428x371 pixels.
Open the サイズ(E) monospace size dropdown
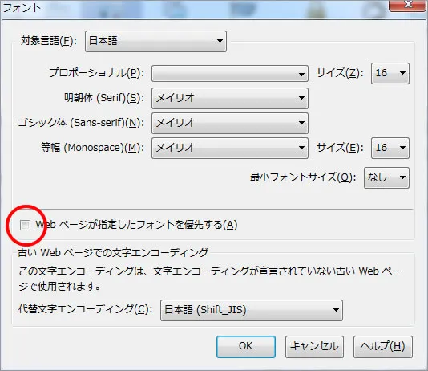(390, 148)
